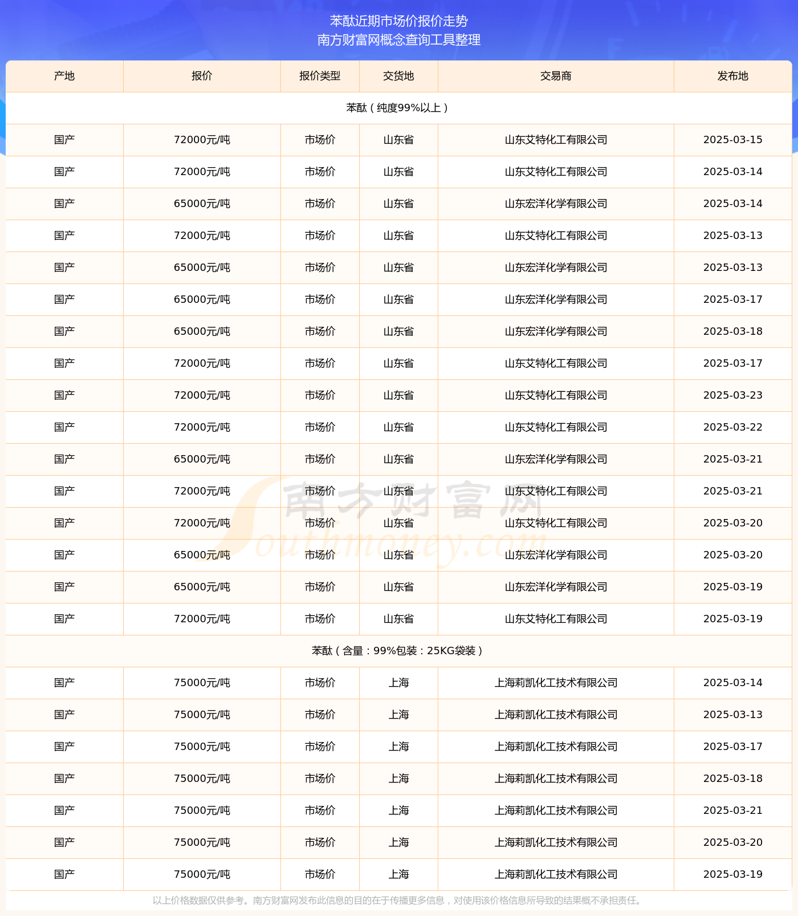798x916 pixels.
Task: Click 2025-03-14 date in the 上海莉凯化工技术 row
Action: click(732, 683)
